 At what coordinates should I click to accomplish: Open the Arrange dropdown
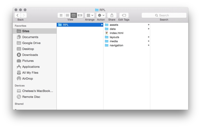click(x=90, y=15)
